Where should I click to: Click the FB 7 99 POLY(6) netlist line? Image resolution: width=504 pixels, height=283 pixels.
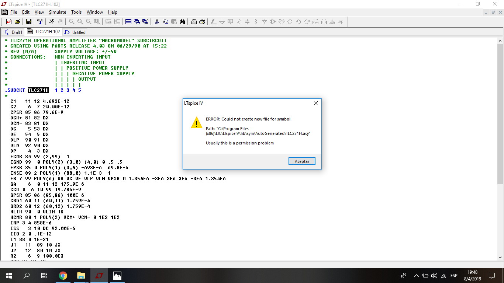click(118, 179)
